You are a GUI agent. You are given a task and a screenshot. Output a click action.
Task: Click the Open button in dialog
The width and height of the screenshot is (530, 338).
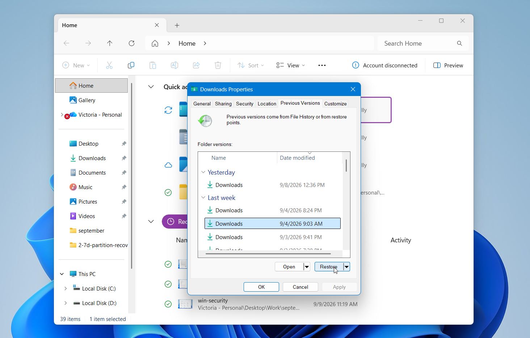click(289, 267)
